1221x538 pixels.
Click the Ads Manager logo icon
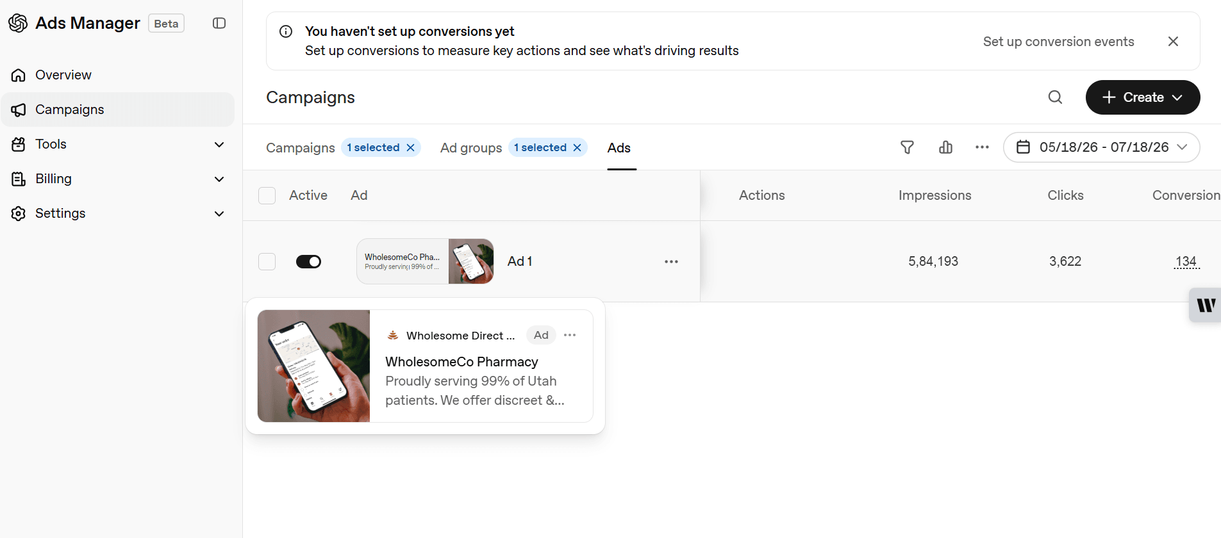(18, 23)
